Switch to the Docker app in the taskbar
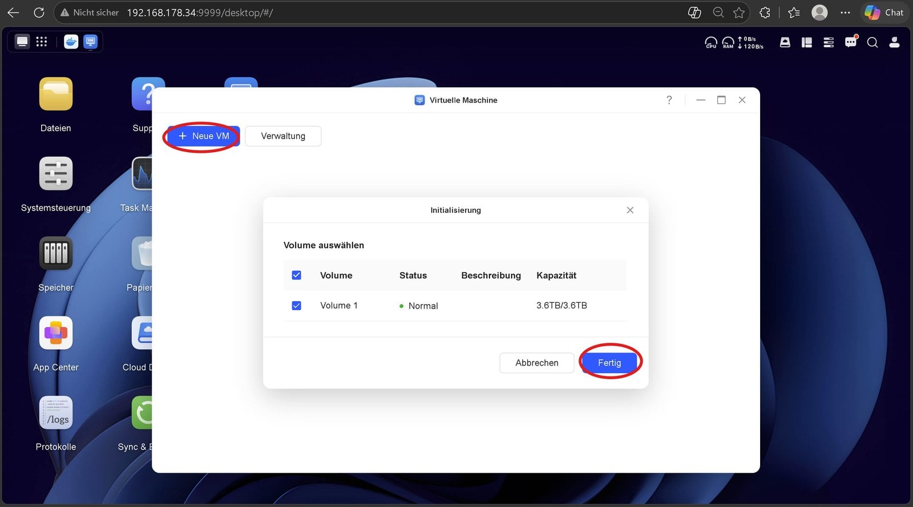The image size is (913, 507). pos(71,42)
